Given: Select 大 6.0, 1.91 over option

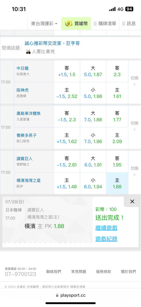Looking at the screenshot, I should 93,161.
